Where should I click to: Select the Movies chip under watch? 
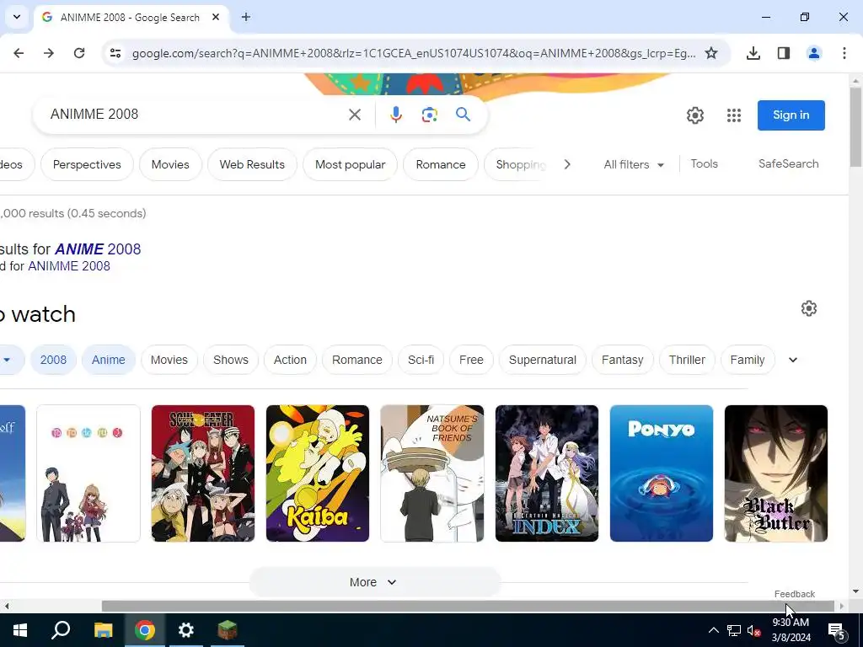[169, 360]
